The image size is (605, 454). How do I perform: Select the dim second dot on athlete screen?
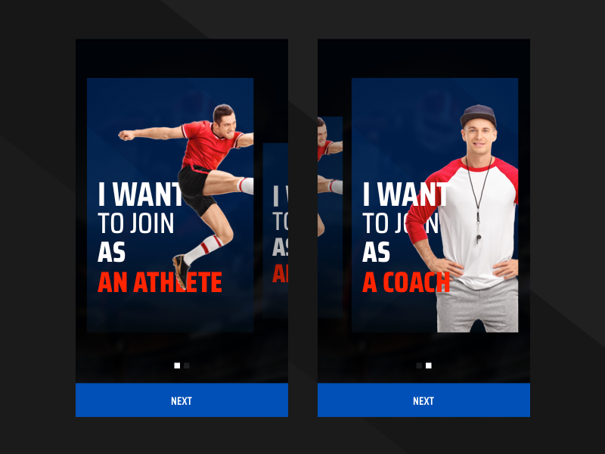click(x=187, y=365)
